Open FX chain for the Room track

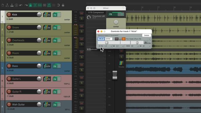[x=55, y=53]
